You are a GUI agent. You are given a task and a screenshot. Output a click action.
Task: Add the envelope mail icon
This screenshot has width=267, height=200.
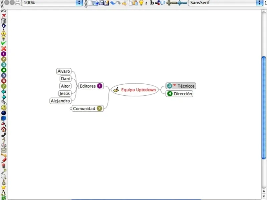coord(4,150)
